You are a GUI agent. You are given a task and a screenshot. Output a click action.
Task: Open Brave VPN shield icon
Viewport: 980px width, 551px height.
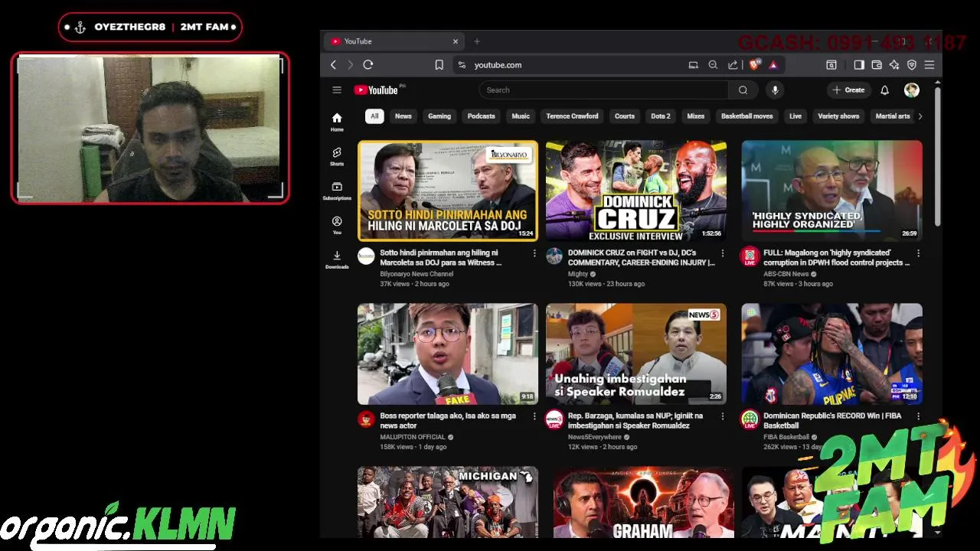912,65
